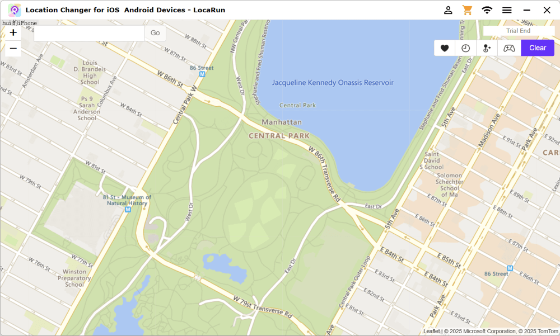This screenshot has width=560, height=336.
Task: Click the Madison Ave street label
Action: click(489, 131)
